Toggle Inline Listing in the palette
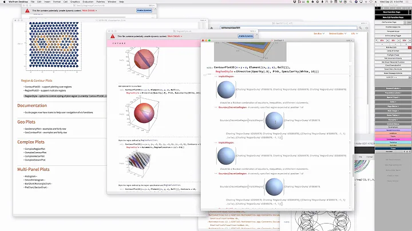The height and width of the screenshot is (231, 412). pos(393,35)
